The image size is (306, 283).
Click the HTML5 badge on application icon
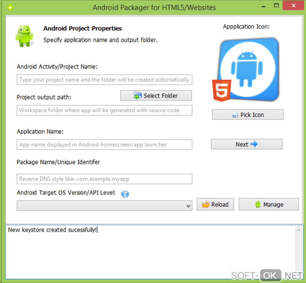point(222,90)
